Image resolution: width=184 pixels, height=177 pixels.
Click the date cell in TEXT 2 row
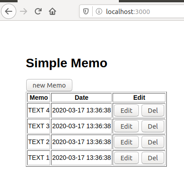(81, 142)
